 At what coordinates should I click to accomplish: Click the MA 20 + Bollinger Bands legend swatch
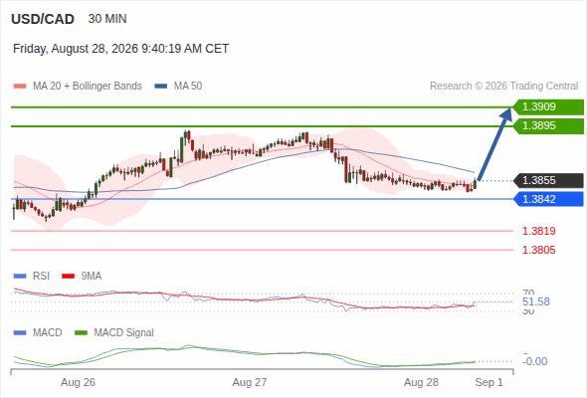tap(20, 87)
